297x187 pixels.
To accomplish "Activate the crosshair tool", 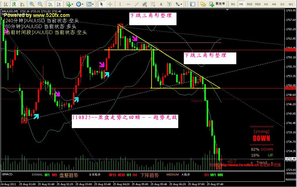I will pyautogui.click(x=110, y=4).
